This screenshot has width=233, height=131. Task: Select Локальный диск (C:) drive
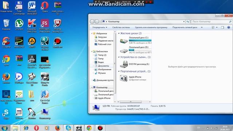click(135, 40)
